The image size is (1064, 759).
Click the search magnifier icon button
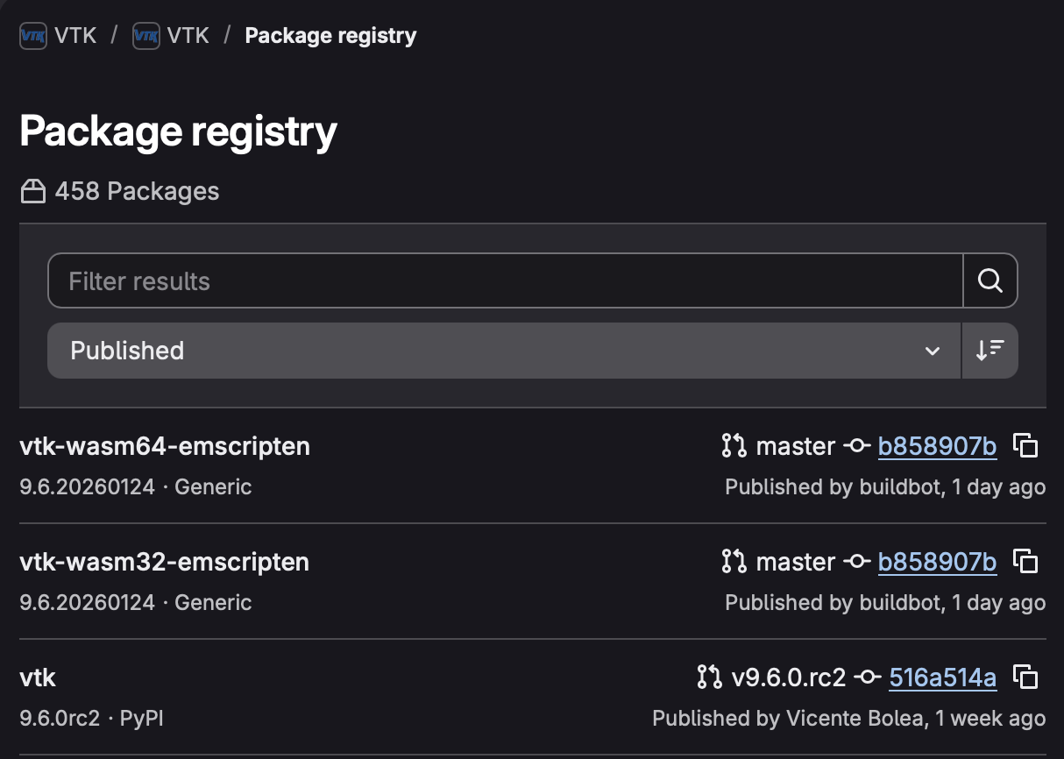990,281
